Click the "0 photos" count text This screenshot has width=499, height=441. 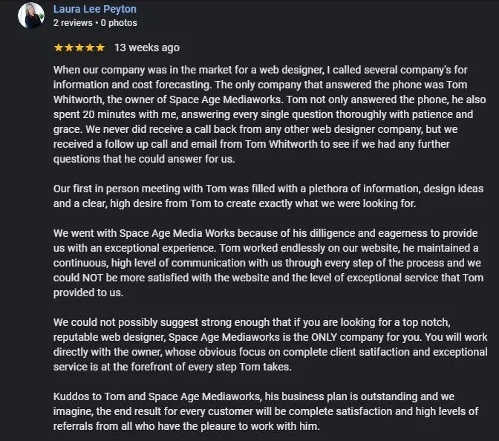pyautogui.click(x=119, y=23)
